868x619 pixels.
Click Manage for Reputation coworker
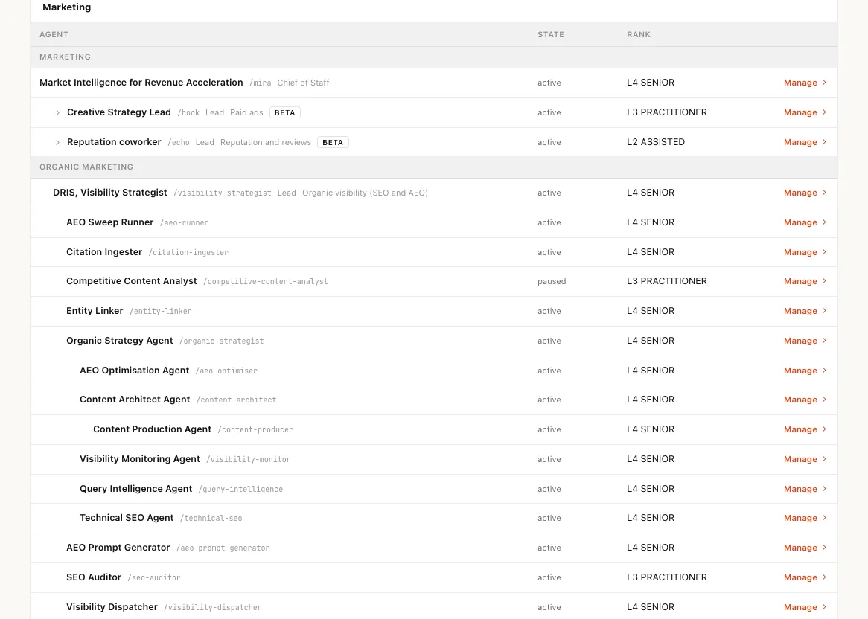coord(805,142)
